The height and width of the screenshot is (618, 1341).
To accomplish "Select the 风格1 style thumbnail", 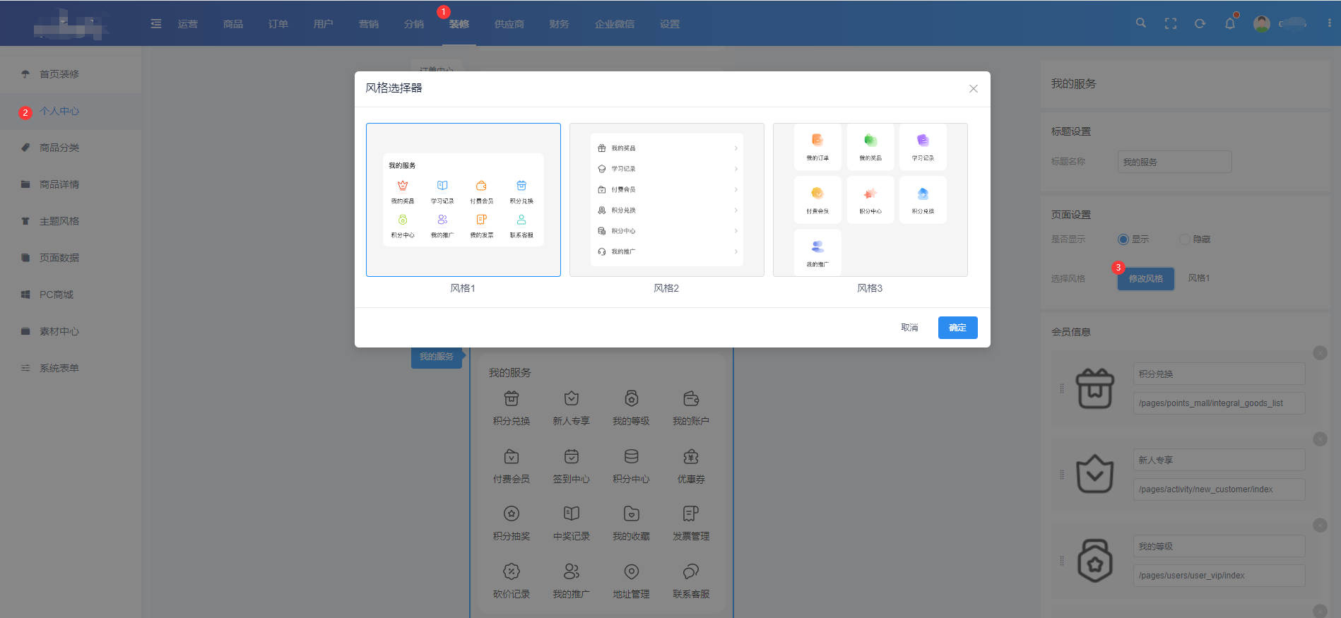I will [463, 200].
